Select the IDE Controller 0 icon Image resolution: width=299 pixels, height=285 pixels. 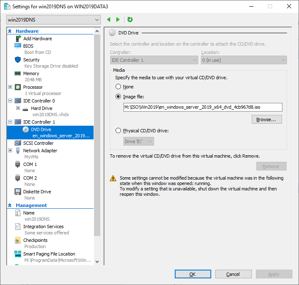18,101
